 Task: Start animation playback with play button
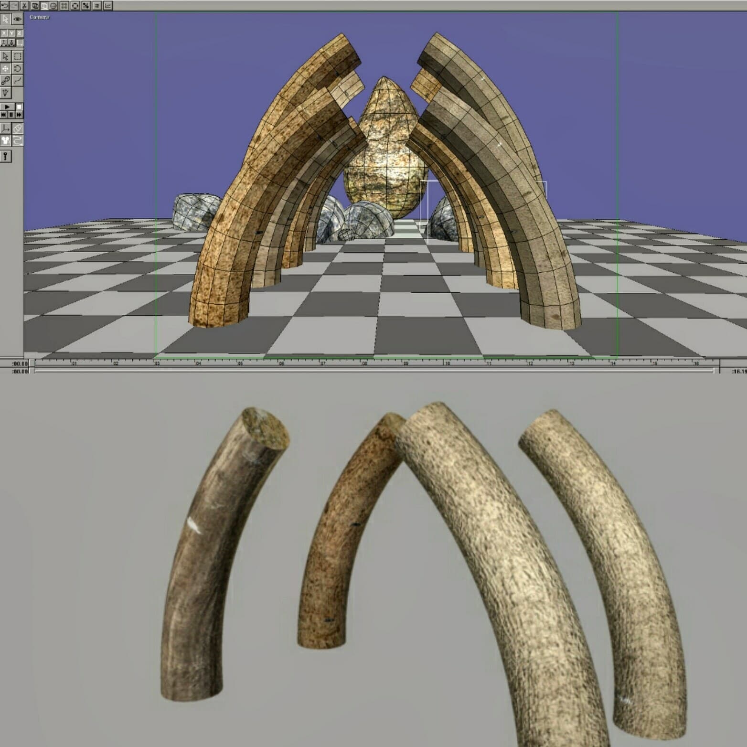pyautogui.click(x=7, y=107)
